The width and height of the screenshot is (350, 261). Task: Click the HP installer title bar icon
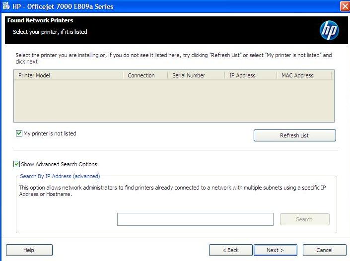tap(6, 6)
